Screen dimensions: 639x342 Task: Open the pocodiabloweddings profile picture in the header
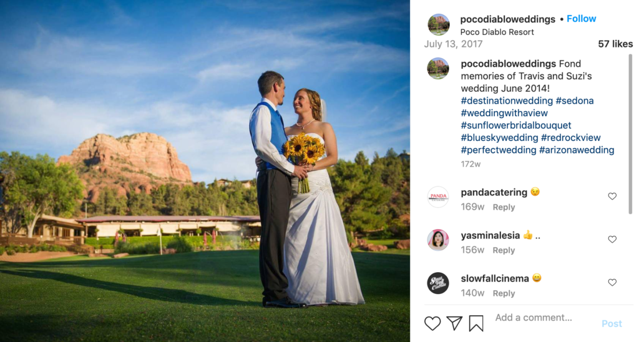[439, 24]
